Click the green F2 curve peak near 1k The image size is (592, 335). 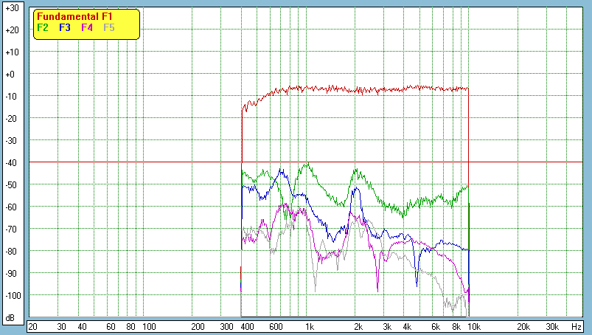click(307, 165)
